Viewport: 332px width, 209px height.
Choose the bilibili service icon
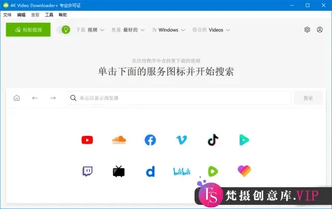(x=182, y=172)
